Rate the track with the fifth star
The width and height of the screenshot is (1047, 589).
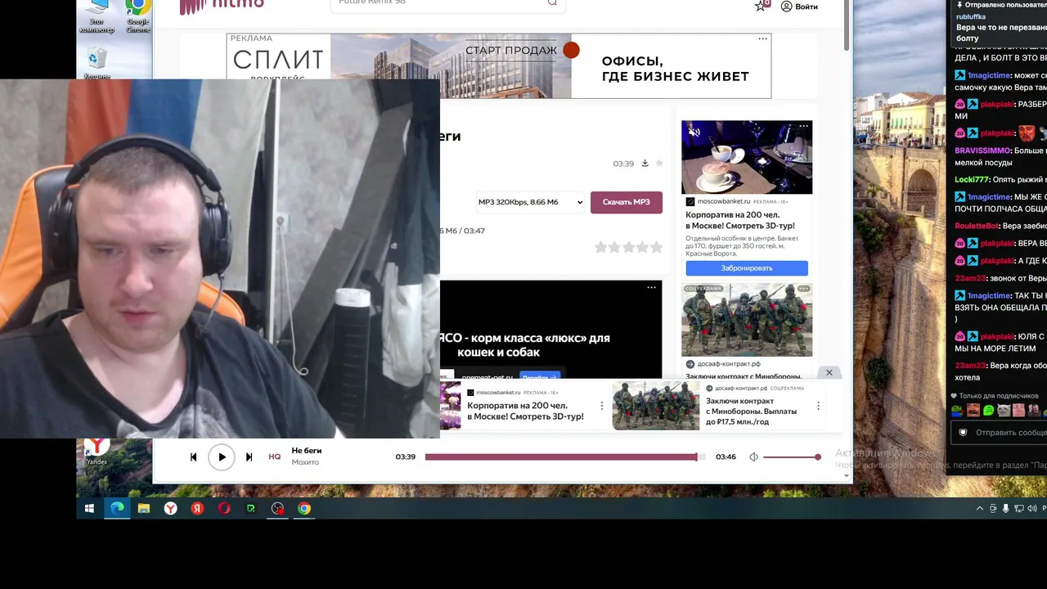[x=656, y=247]
